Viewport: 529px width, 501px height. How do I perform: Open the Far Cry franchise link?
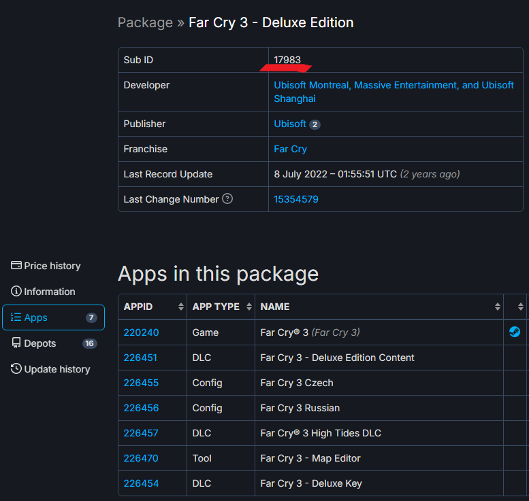[290, 149]
